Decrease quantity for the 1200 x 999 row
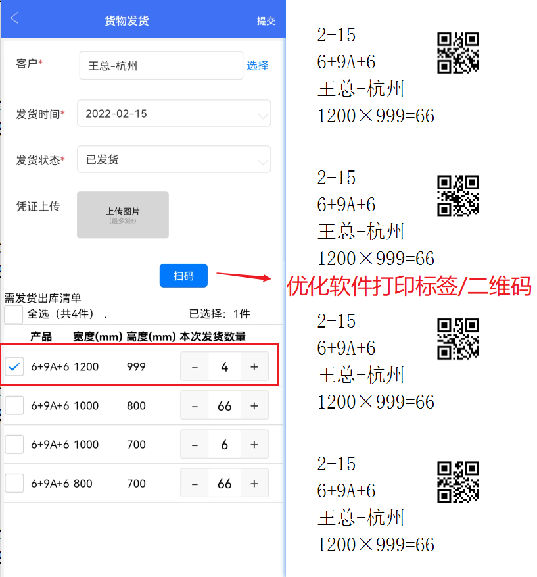Image resolution: width=537 pixels, height=577 pixels. coord(195,366)
